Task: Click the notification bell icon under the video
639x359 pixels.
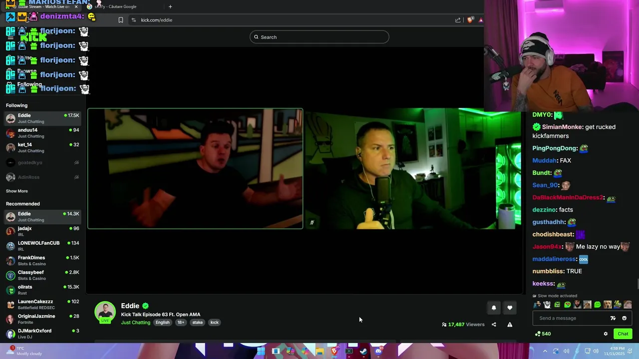Action: (x=494, y=308)
